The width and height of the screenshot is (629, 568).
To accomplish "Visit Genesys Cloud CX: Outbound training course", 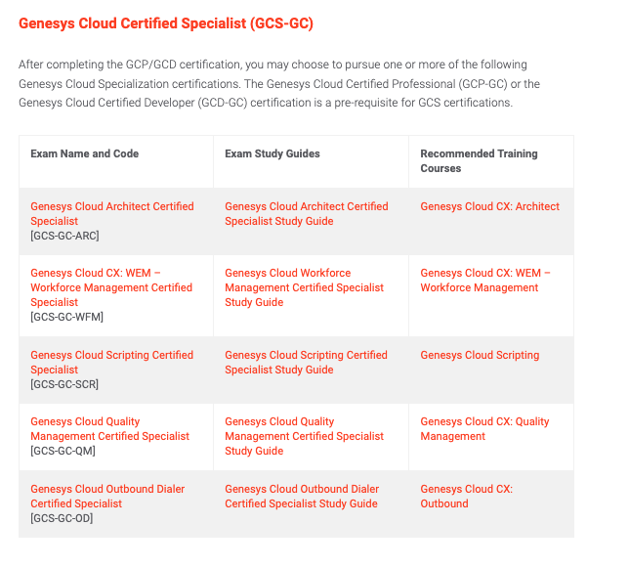I will click(466, 496).
